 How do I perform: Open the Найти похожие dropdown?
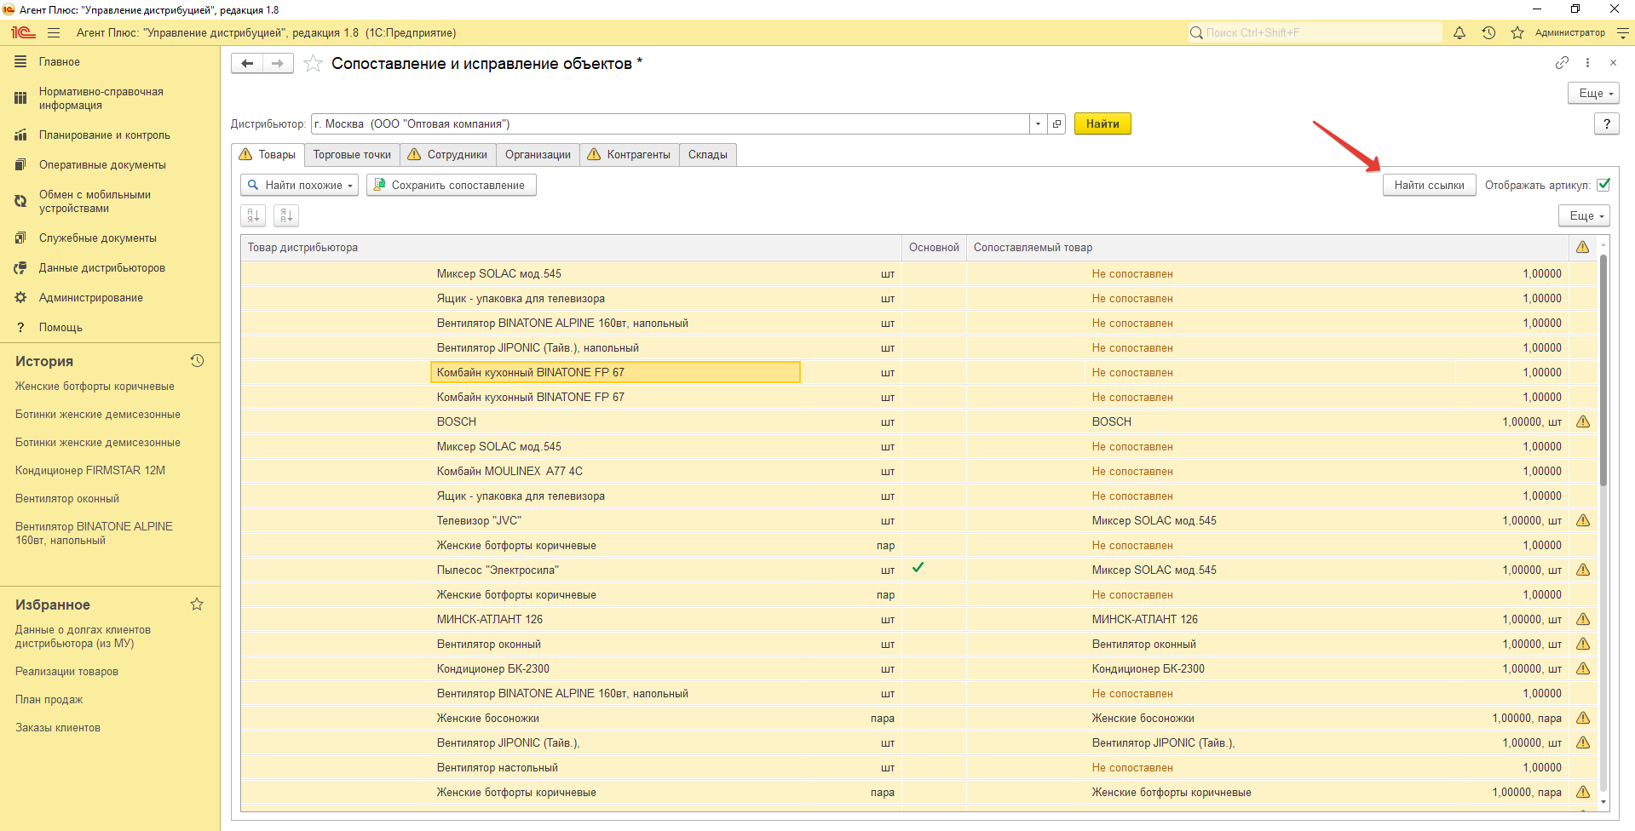[300, 185]
